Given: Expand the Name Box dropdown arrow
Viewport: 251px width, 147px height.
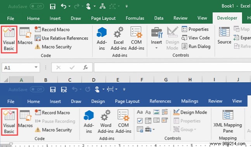Looking at the screenshot, I should coord(36,68).
